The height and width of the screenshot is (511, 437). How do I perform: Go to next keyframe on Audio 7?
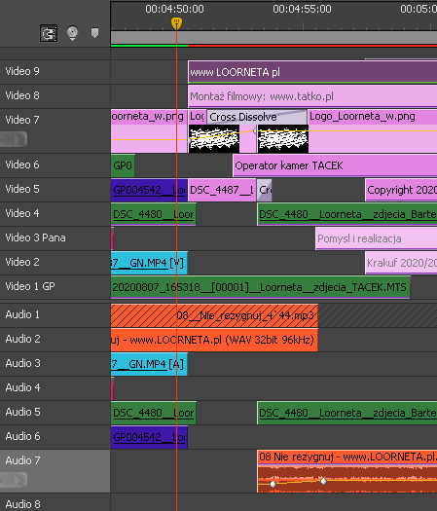(x=18, y=480)
